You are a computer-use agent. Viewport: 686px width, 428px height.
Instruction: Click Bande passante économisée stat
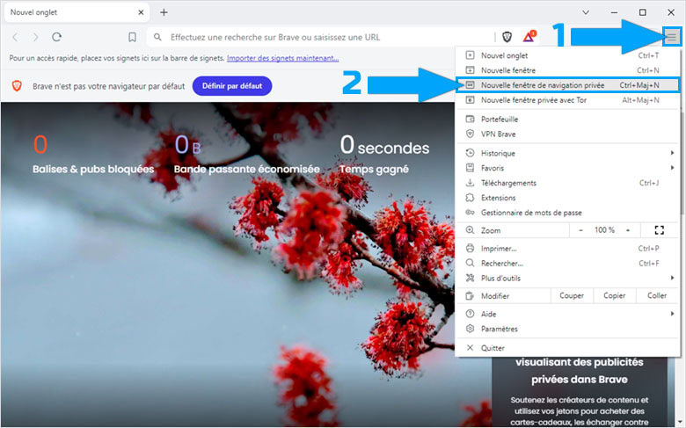click(x=246, y=154)
